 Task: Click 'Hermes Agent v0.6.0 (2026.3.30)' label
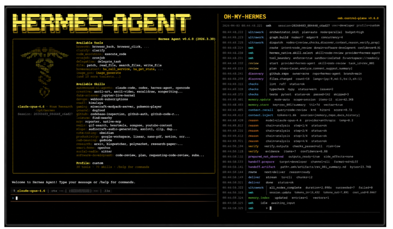pyautogui.click(x=186, y=39)
